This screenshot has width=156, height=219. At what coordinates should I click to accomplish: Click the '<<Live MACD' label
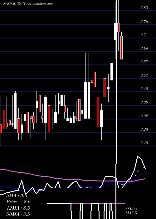coord(131,211)
